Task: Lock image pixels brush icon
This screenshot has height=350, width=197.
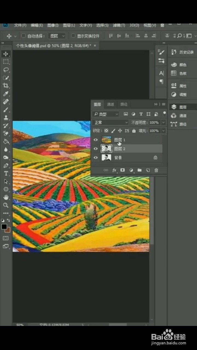Action: [x=113, y=131]
